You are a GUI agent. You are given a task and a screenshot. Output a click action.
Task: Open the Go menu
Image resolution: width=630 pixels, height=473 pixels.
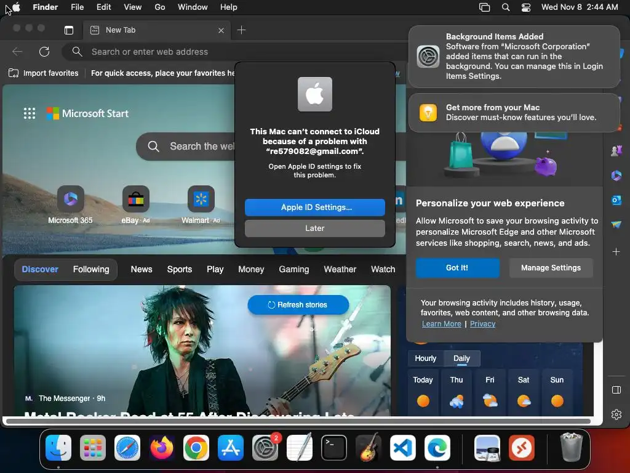click(x=160, y=7)
